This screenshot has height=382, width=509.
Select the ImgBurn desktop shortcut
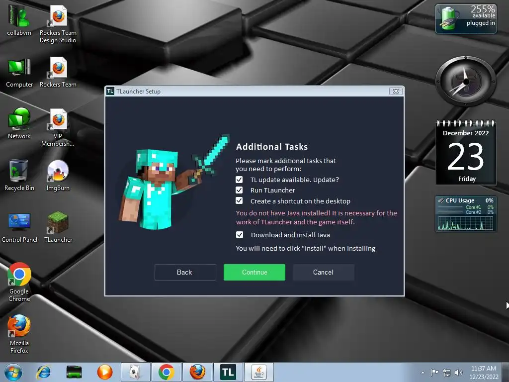(x=58, y=176)
